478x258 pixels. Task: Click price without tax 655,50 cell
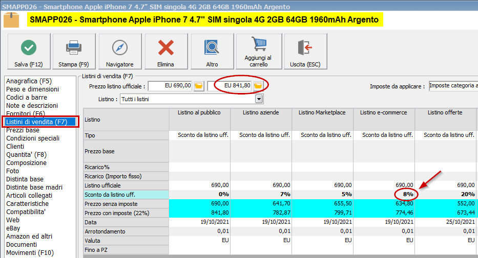pos(323,204)
